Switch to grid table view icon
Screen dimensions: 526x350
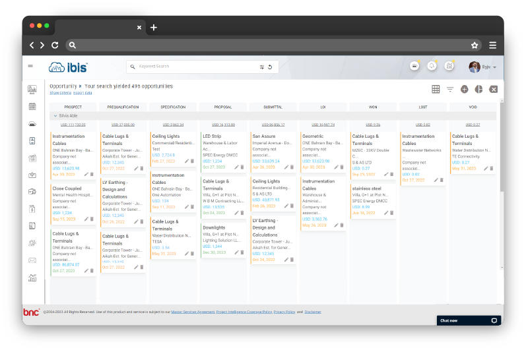tap(436, 89)
